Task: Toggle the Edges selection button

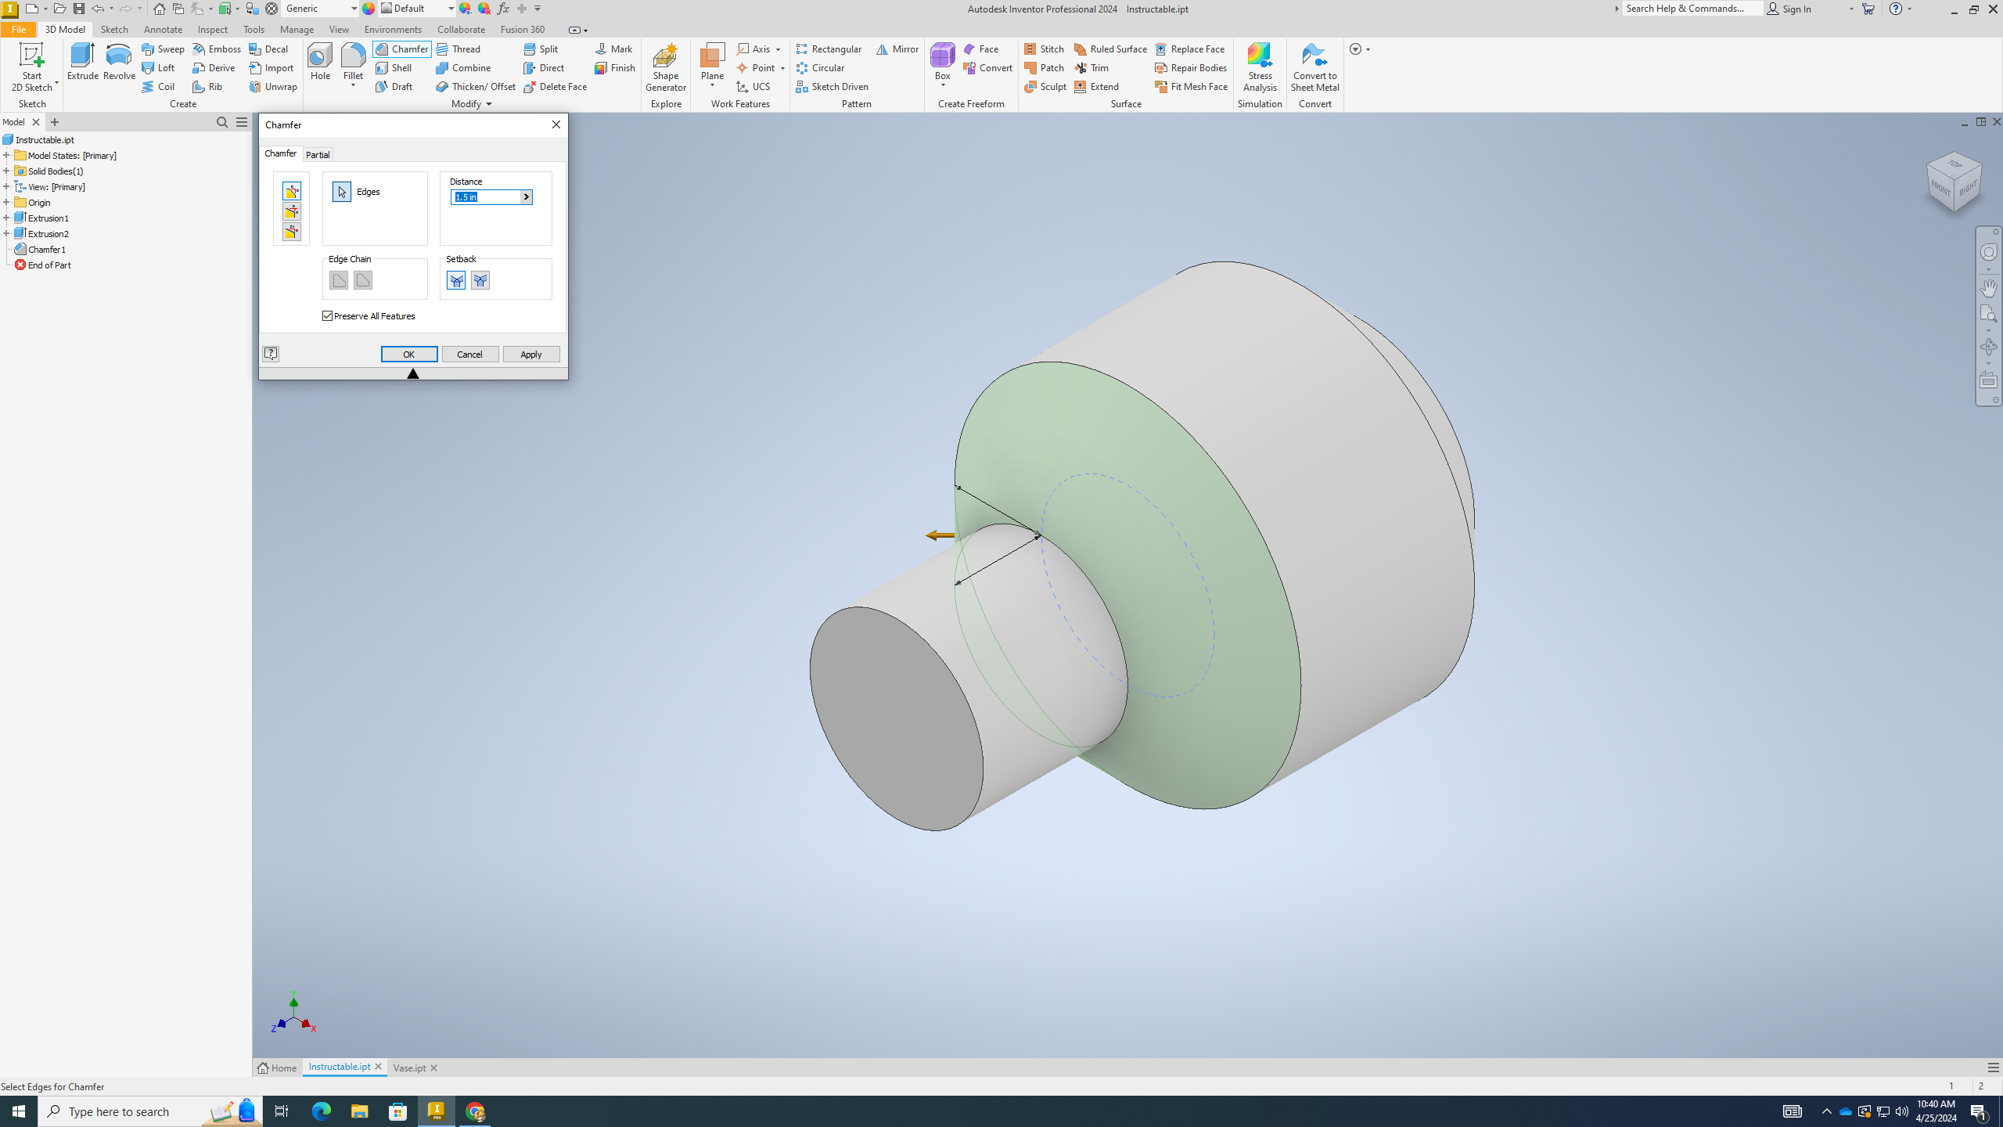Action: [x=342, y=192]
